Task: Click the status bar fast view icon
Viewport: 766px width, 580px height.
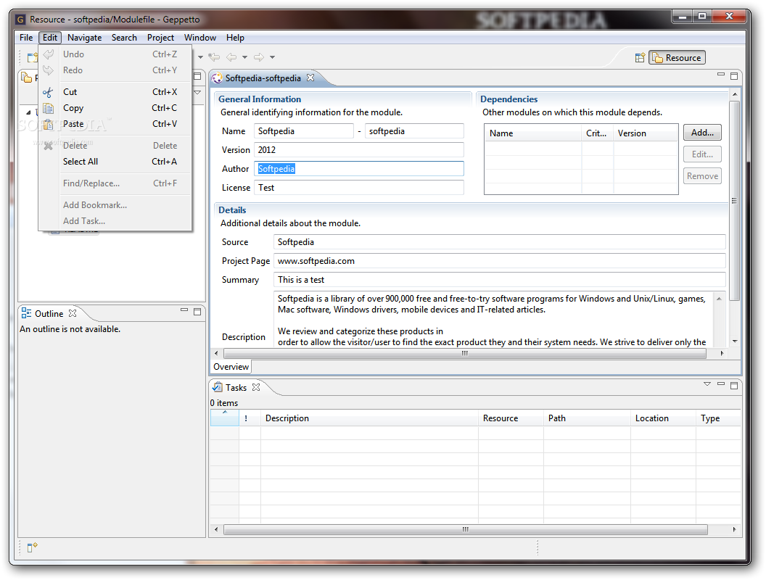Action: coord(32,547)
